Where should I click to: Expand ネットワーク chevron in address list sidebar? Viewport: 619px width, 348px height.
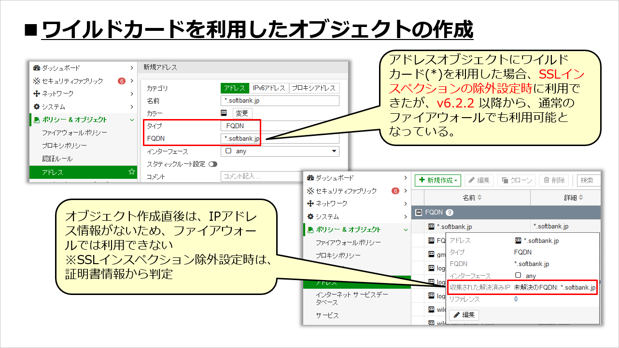pyautogui.click(x=406, y=204)
